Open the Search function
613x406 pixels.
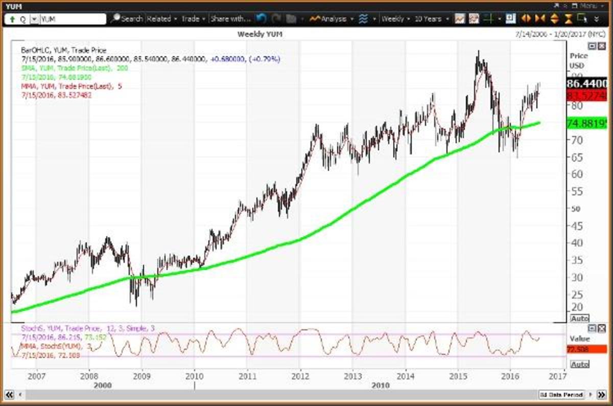[128, 18]
